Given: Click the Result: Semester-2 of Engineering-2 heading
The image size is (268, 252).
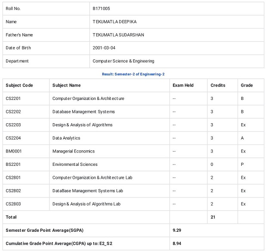Looking at the screenshot, I should click(x=133, y=74).
